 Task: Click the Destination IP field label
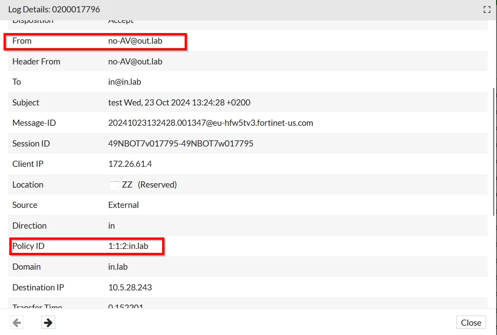38,287
